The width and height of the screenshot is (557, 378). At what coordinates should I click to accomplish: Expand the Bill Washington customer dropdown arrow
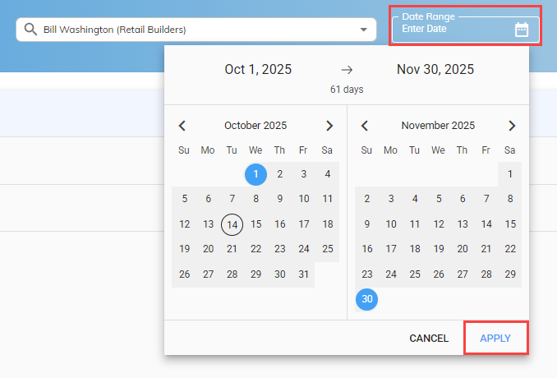[363, 30]
